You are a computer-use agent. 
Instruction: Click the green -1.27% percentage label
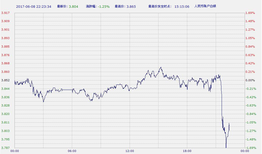pos(251,131)
